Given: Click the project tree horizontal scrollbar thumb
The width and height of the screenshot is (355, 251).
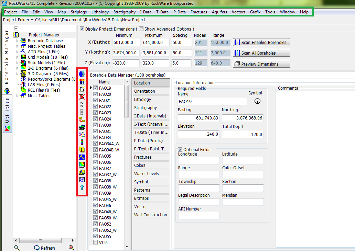Looking at the screenshot, I should (x=40, y=240).
